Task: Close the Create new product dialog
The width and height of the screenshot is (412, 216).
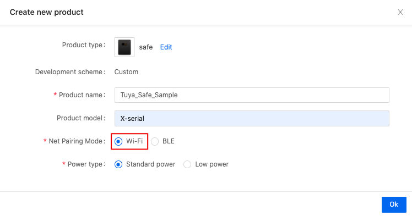Action: tap(400, 12)
